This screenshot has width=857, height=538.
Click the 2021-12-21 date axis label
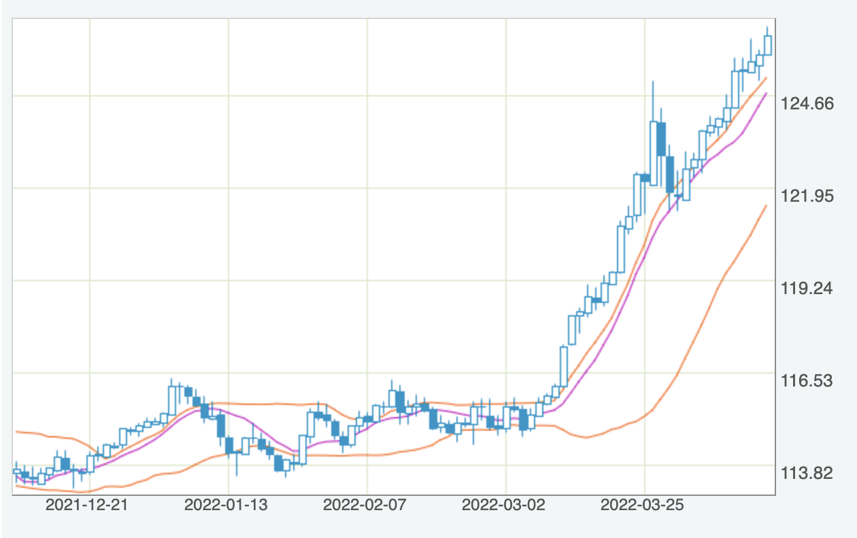click(x=87, y=506)
